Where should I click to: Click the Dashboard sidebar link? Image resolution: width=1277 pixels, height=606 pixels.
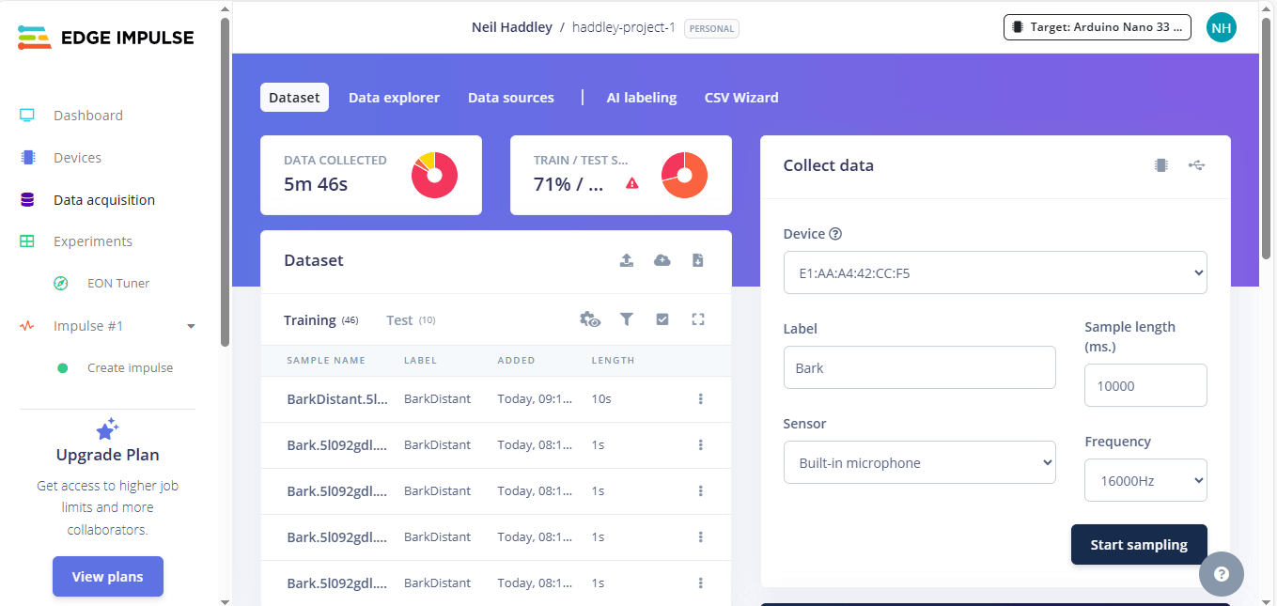(88, 116)
